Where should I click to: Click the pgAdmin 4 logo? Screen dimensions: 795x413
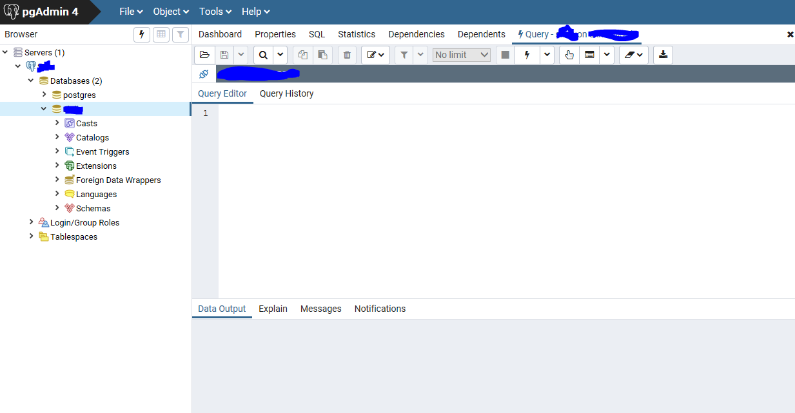point(41,12)
